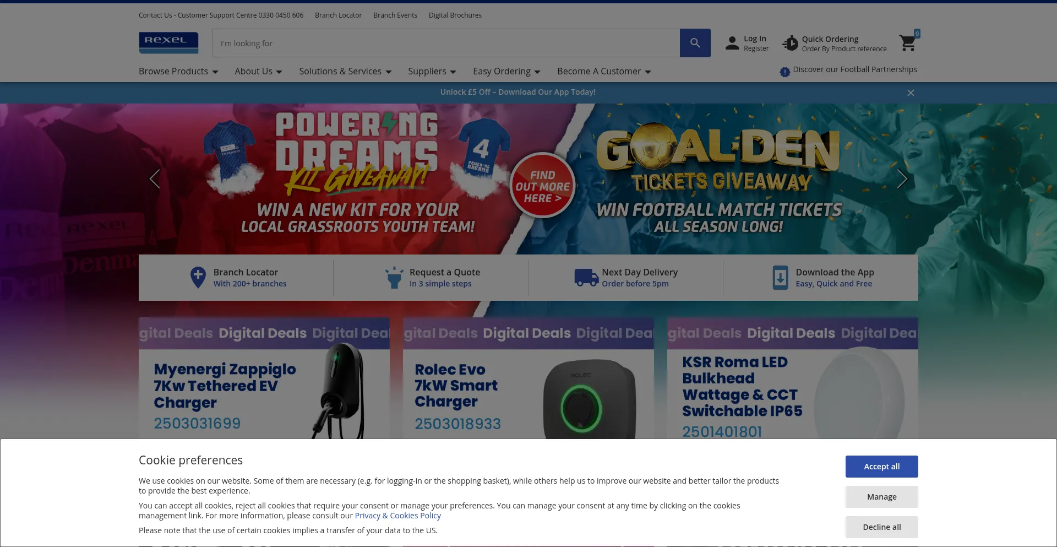Open the shopping cart icon
The height and width of the screenshot is (547, 1057).
907,43
